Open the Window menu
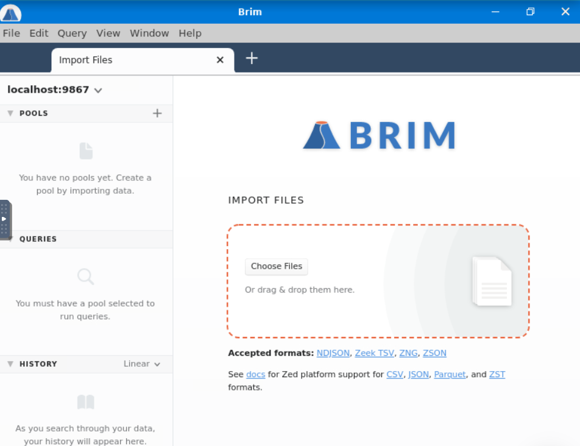Viewport: 580px width, 446px height. (x=149, y=34)
